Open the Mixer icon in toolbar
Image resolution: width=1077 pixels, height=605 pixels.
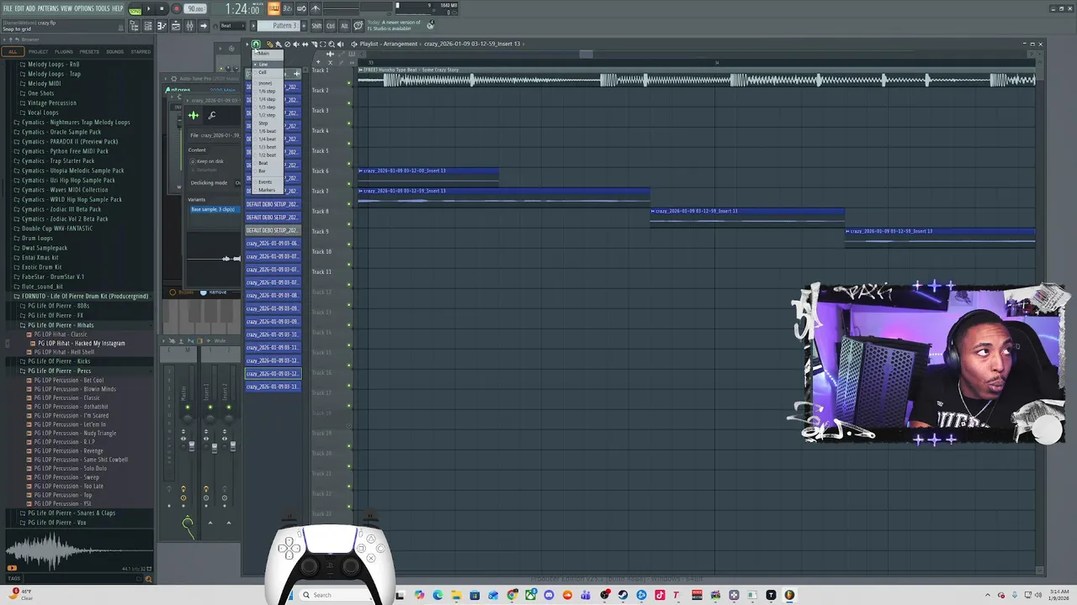pos(188,26)
